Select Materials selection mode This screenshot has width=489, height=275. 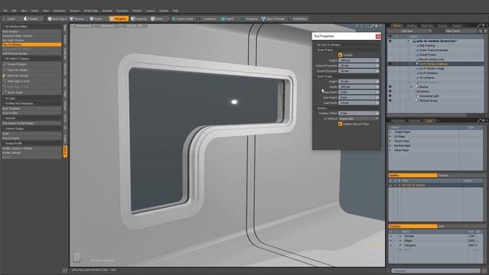click(x=139, y=19)
